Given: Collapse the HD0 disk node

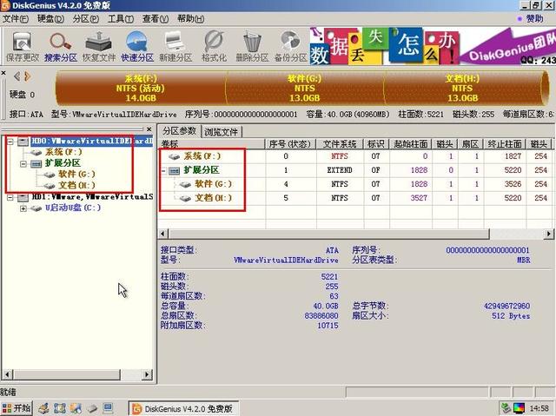Looking at the screenshot, I should 10,142.
